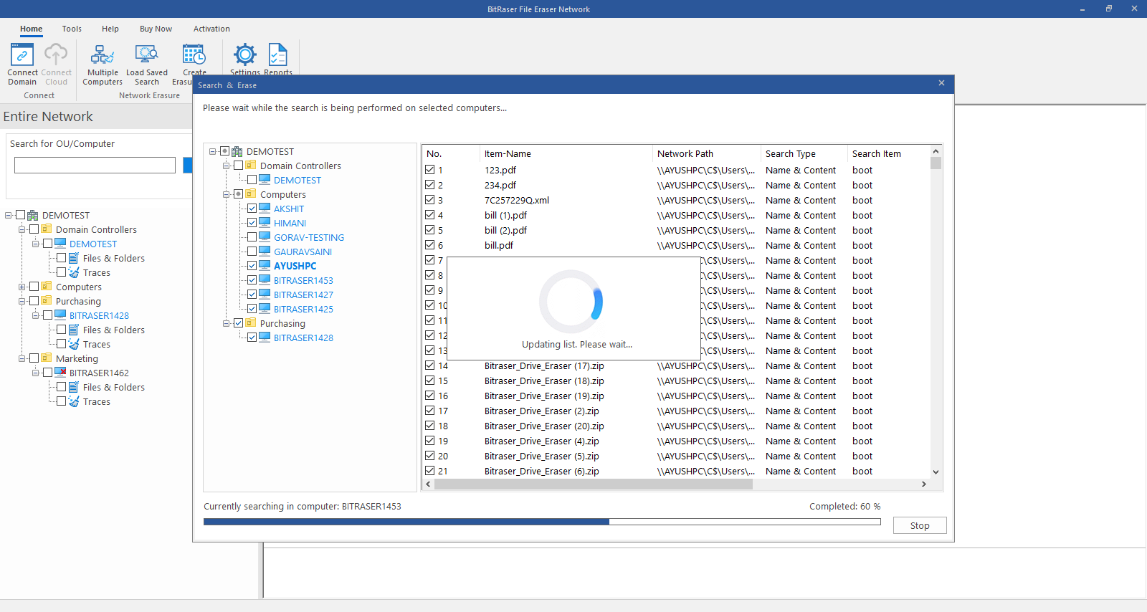This screenshot has height=612, width=1147.
Task: Check the Computers checkbox in left tree
Action: [x=34, y=287]
